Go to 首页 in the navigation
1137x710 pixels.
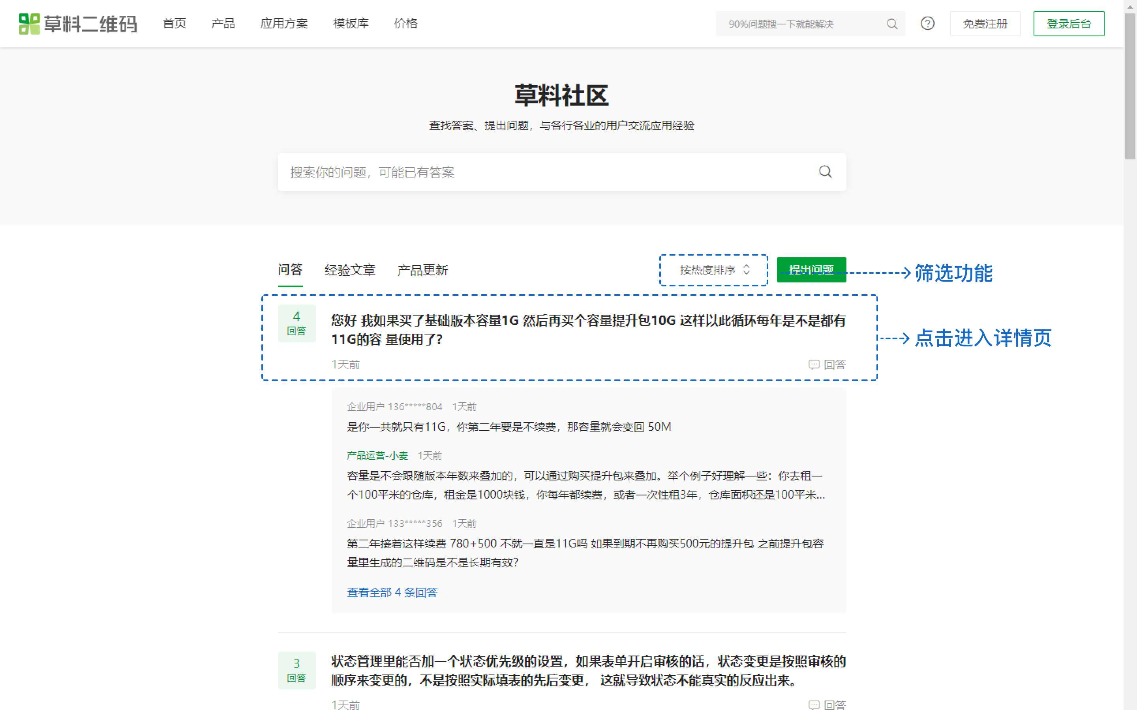point(174,24)
